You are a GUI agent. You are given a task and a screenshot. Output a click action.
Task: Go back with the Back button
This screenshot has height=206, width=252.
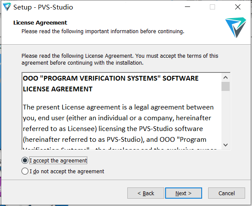(x=146, y=193)
